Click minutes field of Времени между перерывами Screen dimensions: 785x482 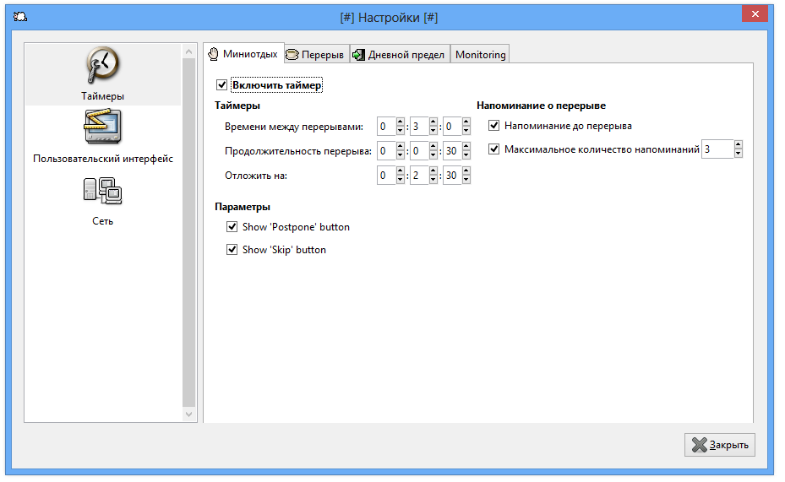[419, 127]
